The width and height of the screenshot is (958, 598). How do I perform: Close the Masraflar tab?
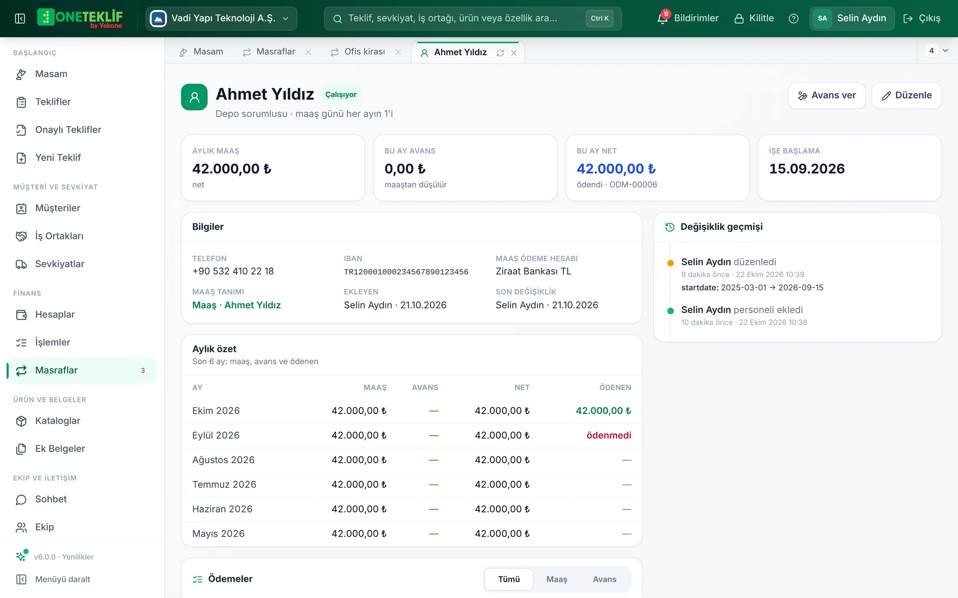[308, 52]
